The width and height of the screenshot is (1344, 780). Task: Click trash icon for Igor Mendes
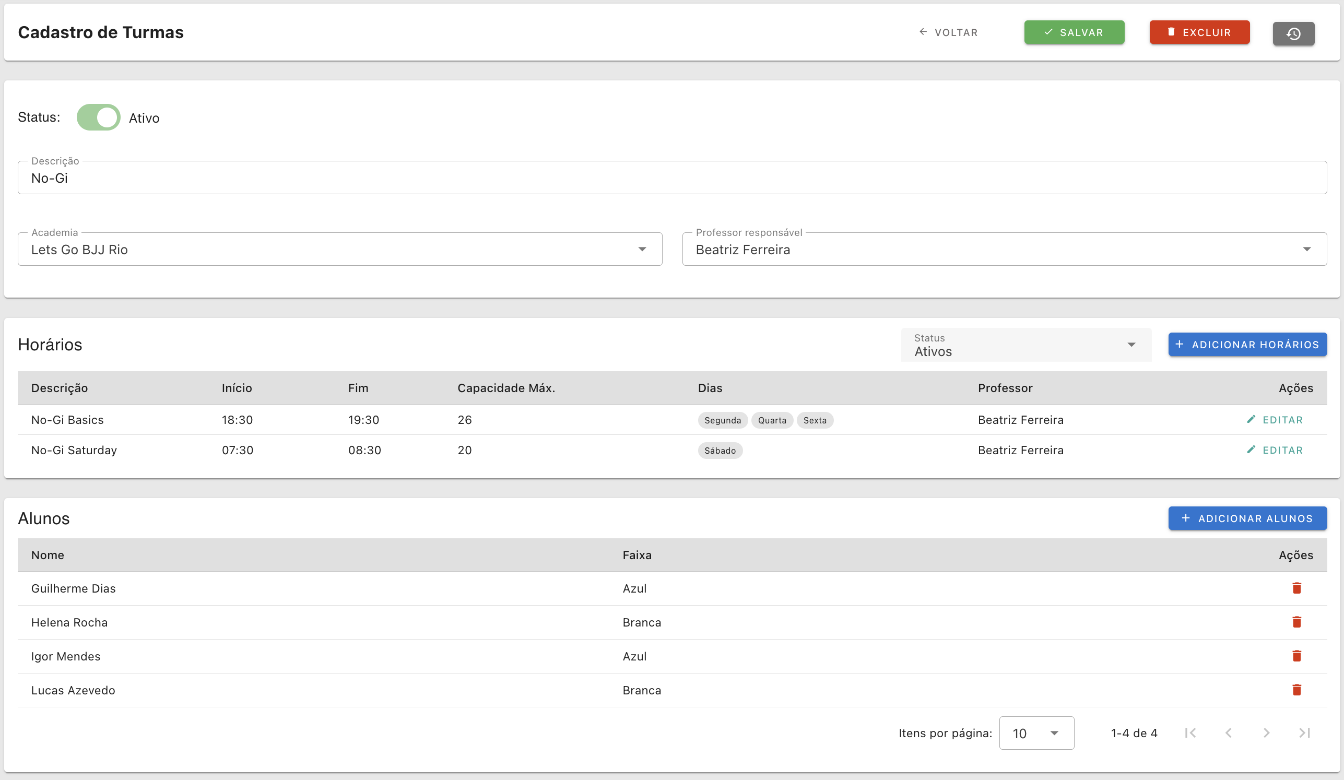tap(1296, 656)
